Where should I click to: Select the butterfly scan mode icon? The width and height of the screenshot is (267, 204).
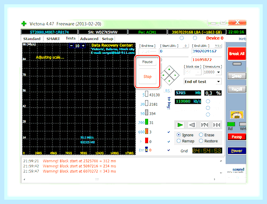(217, 125)
